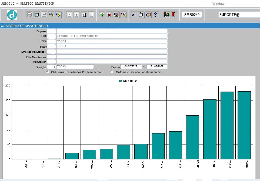
Task: Click the x-axis label 71236
Action: pos(26,164)
